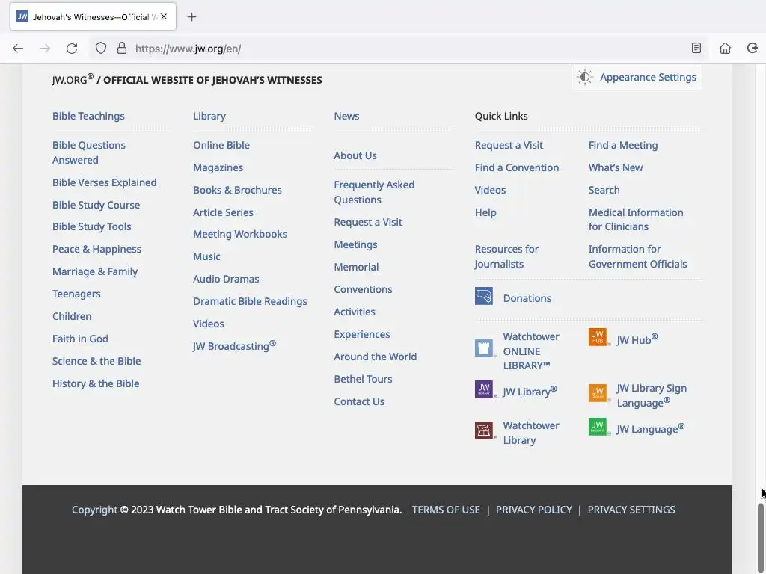Click the browser Forward arrow
Viewport: 766px width, 574px height.
45,49
